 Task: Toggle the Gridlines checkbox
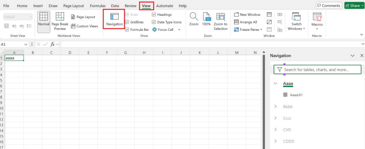[127, 22]
